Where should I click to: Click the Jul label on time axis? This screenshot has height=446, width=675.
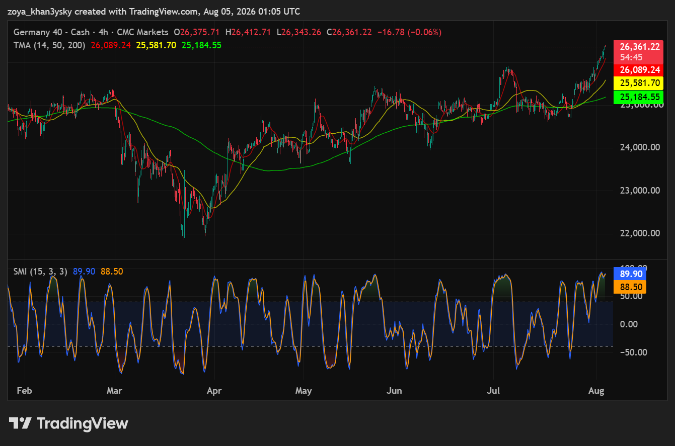[x=493, y=391]
